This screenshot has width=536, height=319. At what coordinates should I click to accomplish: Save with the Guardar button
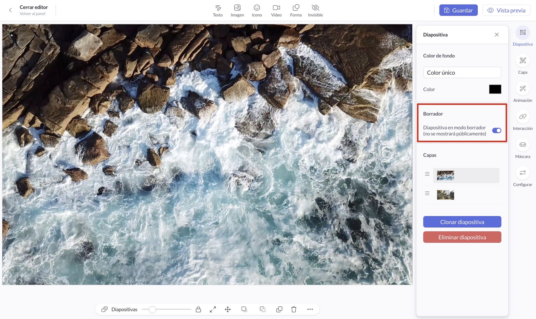click(x=458, y=10)
